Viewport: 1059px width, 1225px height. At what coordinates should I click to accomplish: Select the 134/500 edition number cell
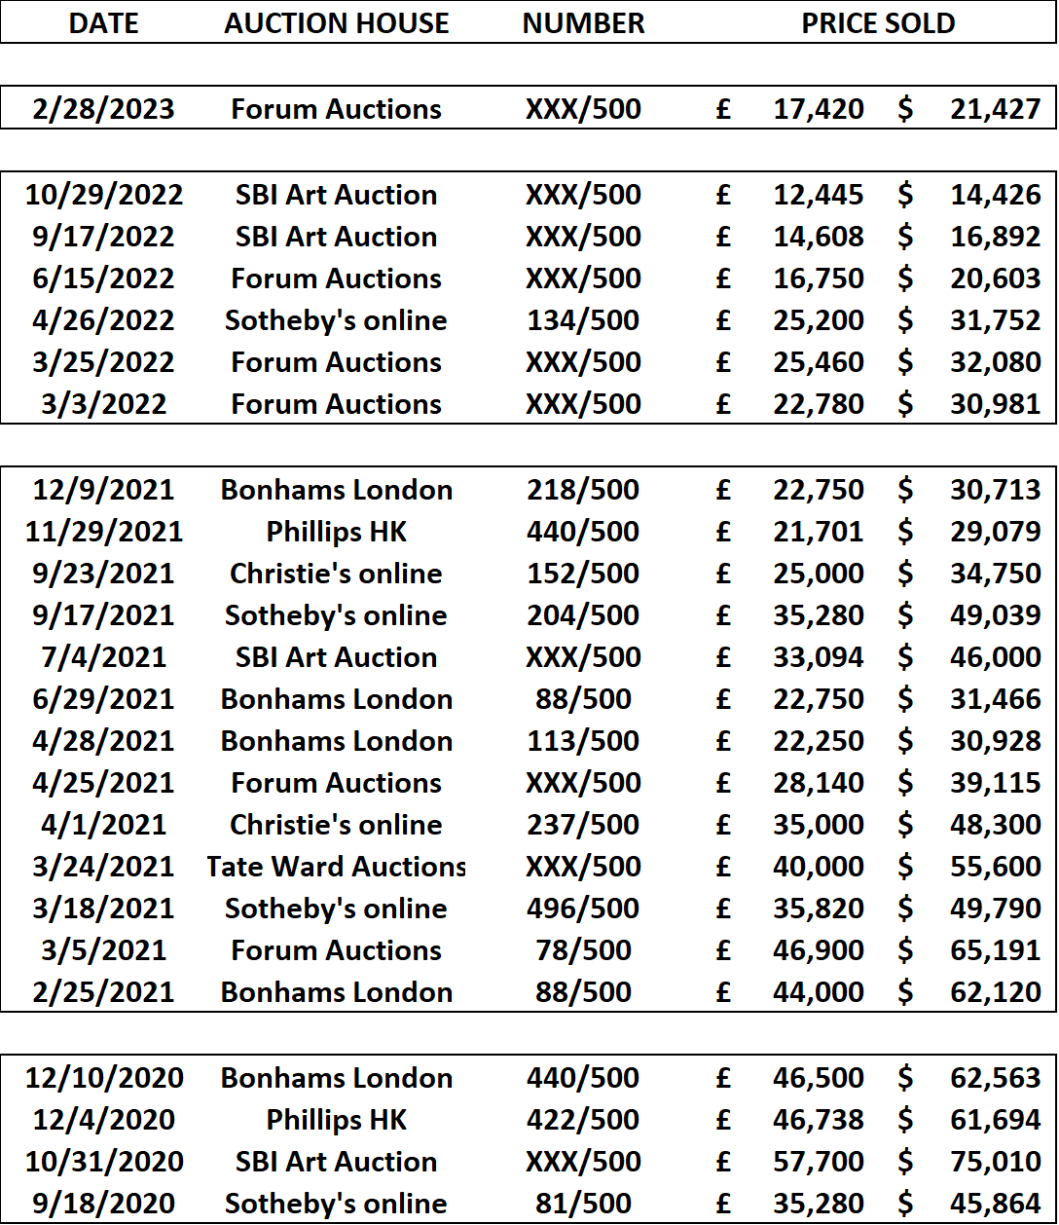(584, 320)
